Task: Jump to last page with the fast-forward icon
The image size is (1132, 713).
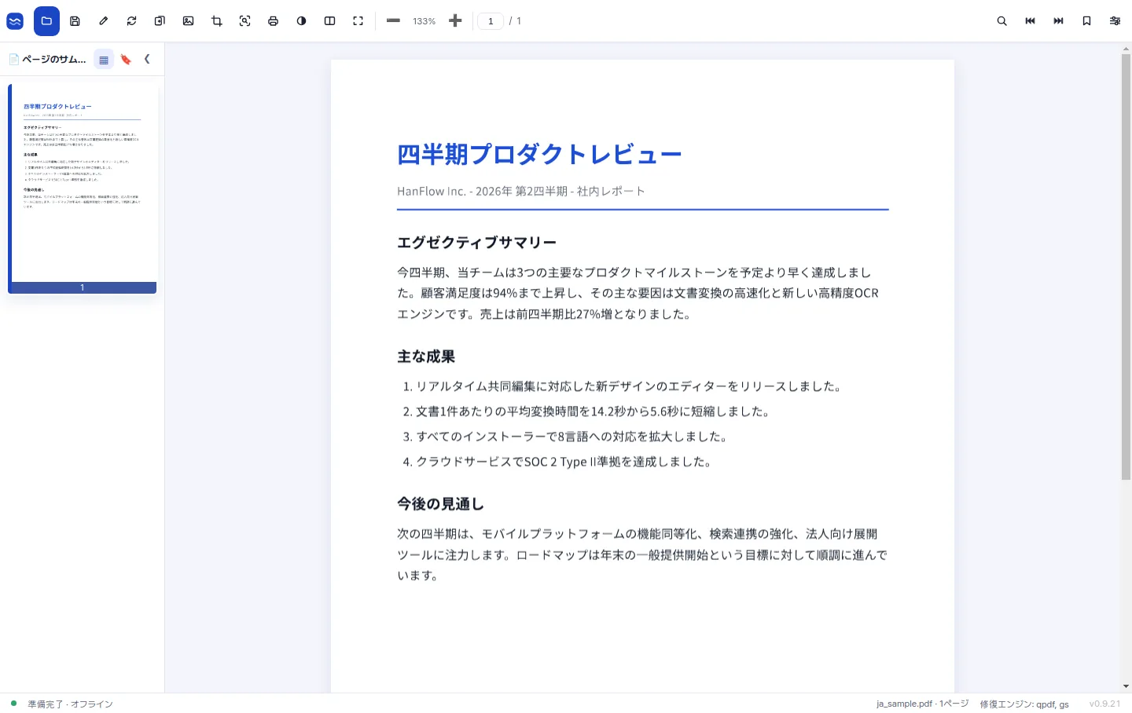Action: (1058, 21)
